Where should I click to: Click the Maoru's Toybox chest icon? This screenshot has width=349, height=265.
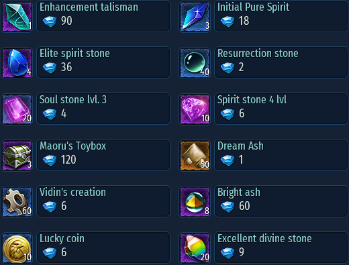click(17, 155)
